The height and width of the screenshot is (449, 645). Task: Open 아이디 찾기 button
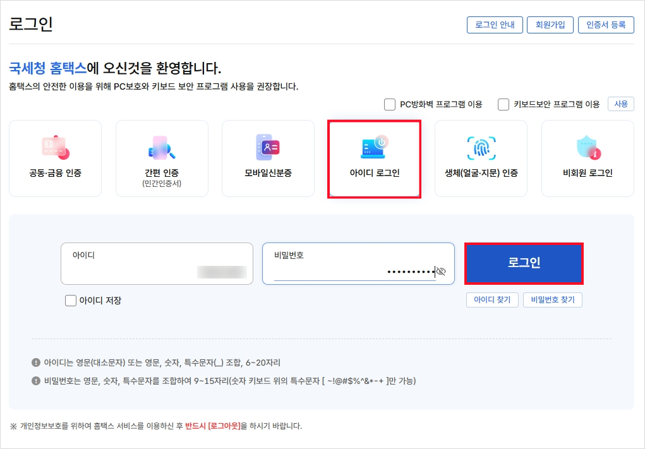click(x=492, y=300)
